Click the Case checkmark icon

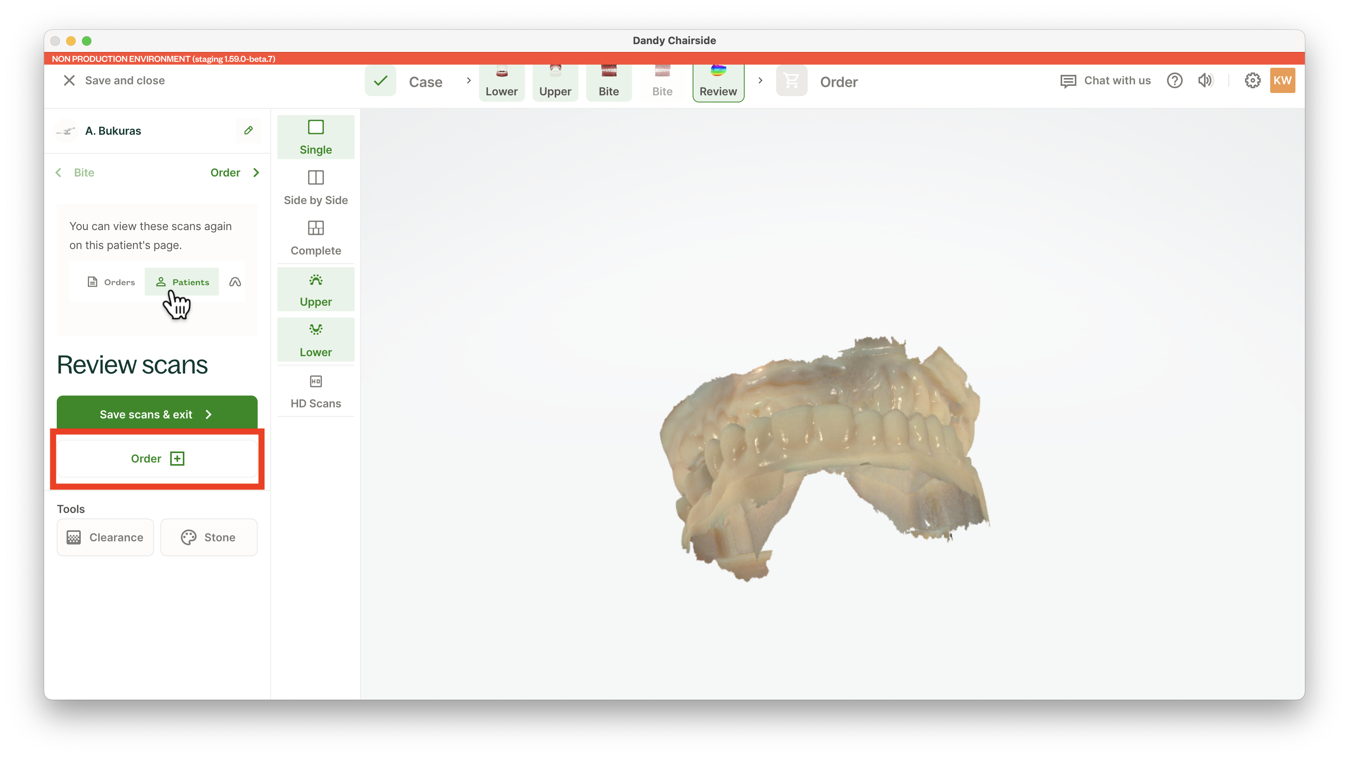click(381, 81)
